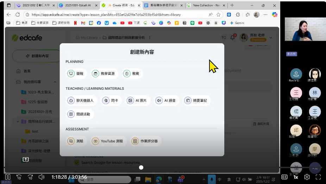Pause the video with the pause button
Viewport: 326px width, 184px height.
8,177
